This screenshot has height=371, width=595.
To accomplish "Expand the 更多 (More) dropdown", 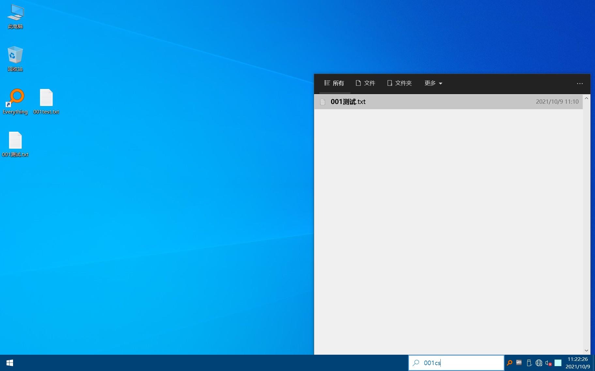I will (433, 83).
